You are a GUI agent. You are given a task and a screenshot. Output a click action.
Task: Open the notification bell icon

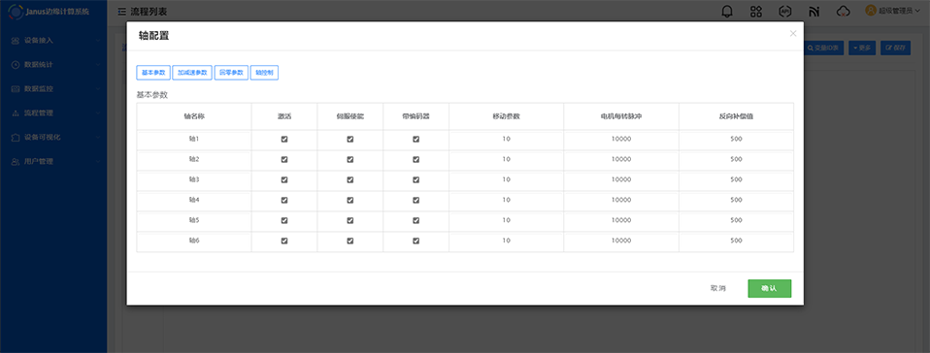(x=726, y=12)
